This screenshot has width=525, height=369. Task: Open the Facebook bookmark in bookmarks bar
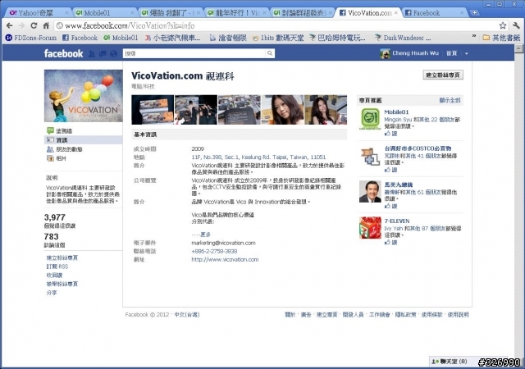80,38
